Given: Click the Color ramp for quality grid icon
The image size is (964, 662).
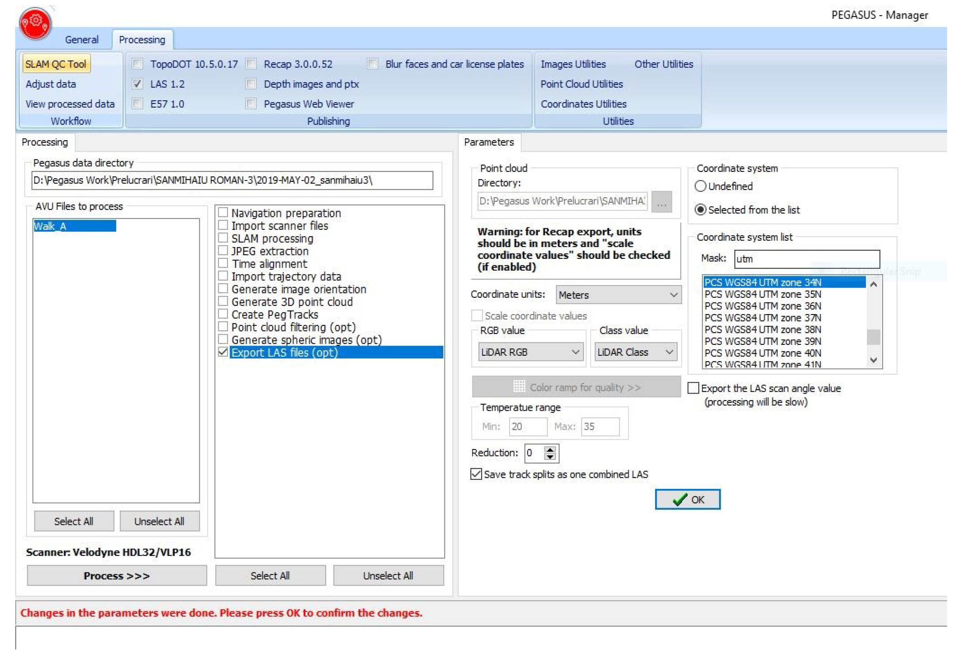Looking at the screenshot, I should (x=519, y=387).
